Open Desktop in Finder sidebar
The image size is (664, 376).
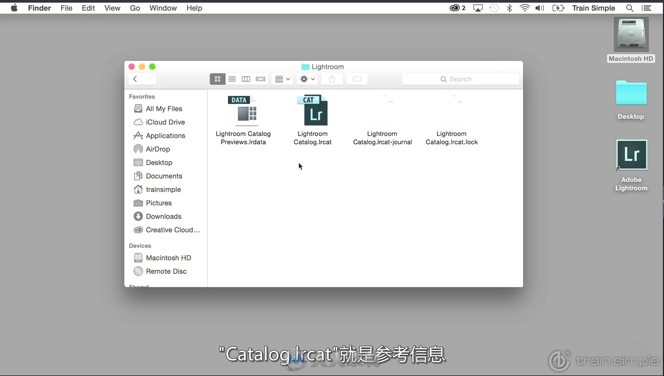(x=159, y=163)
